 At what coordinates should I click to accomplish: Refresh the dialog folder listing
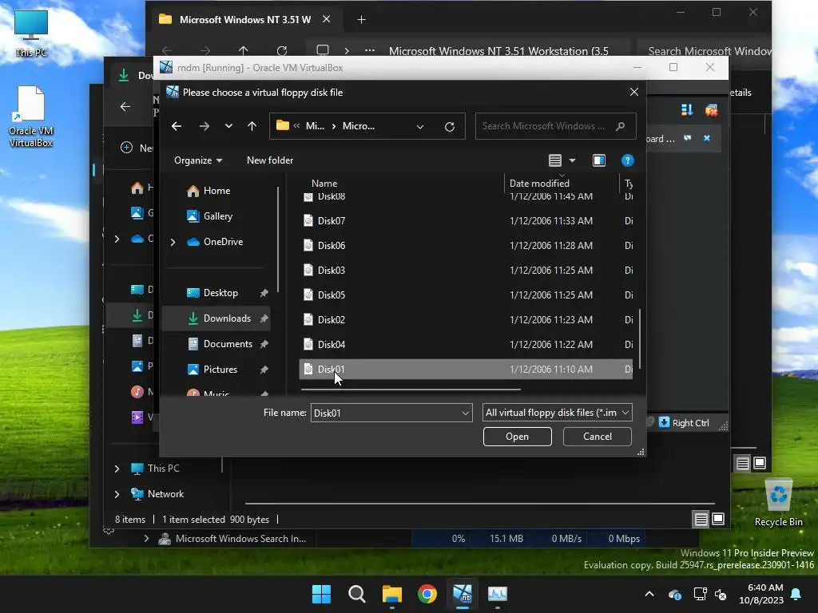coord(449,127)
